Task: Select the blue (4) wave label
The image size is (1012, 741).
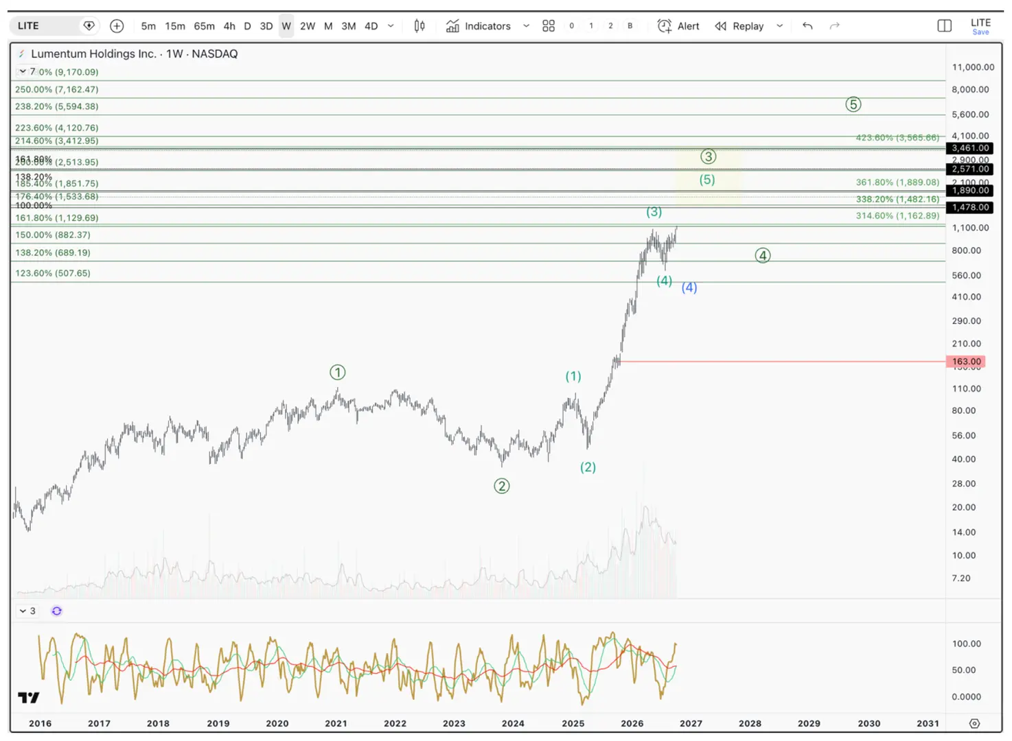Action: 689,287
